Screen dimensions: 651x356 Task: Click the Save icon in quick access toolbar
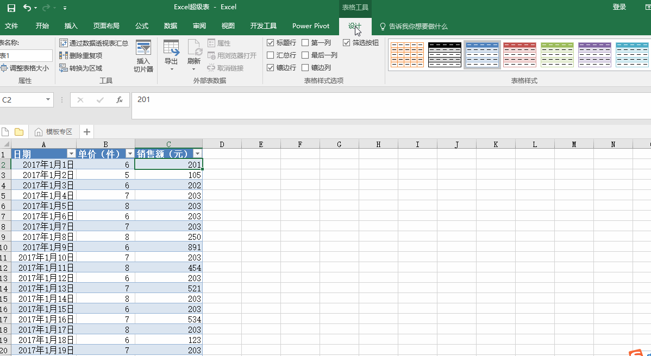tap(11, 8)
